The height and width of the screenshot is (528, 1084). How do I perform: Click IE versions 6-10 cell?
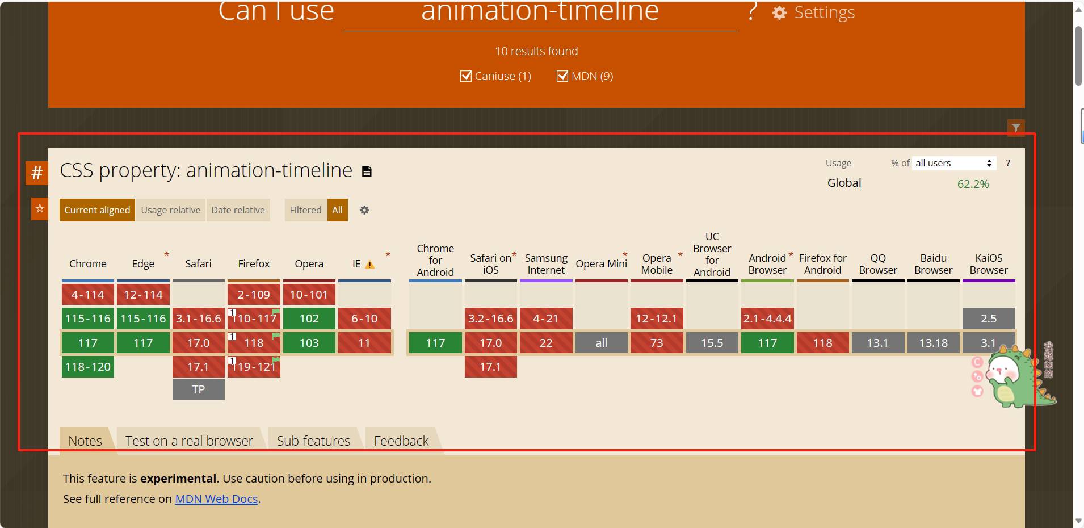click(364, 319)
